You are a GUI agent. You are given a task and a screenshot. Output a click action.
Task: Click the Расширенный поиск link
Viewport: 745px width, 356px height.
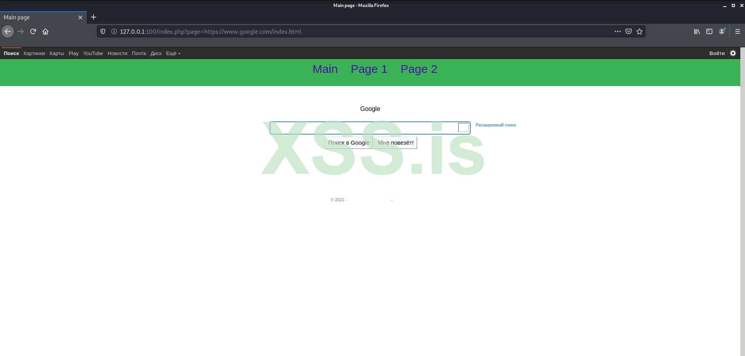(x=496, y=125)
